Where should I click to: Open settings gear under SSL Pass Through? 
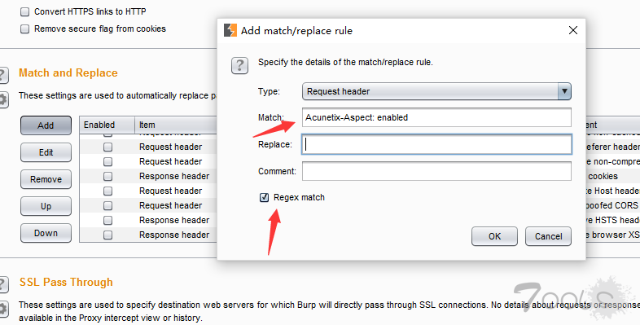[3, 309]
